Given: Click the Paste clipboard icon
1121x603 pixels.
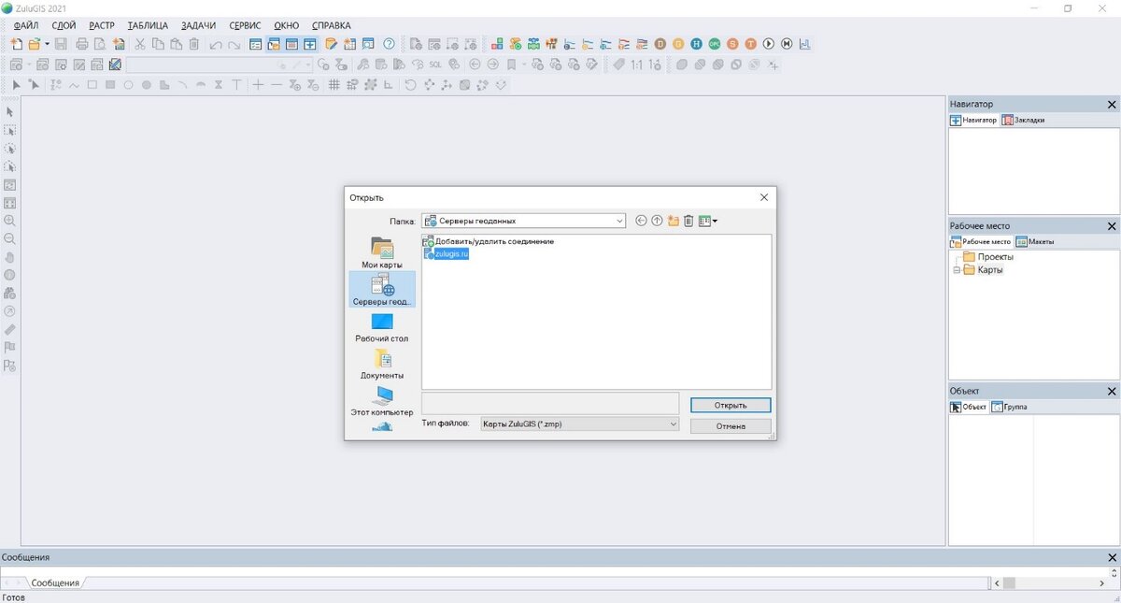Looking at the screenshot, I should 176,44.
